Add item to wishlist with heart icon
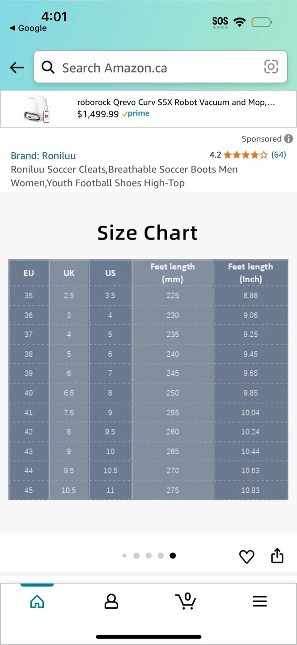The height and width of the screenshot is (645, 297). (x=246, y=556)
